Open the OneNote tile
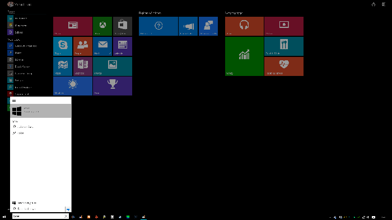Screen dimensions: 392x220 pos(83,66)
